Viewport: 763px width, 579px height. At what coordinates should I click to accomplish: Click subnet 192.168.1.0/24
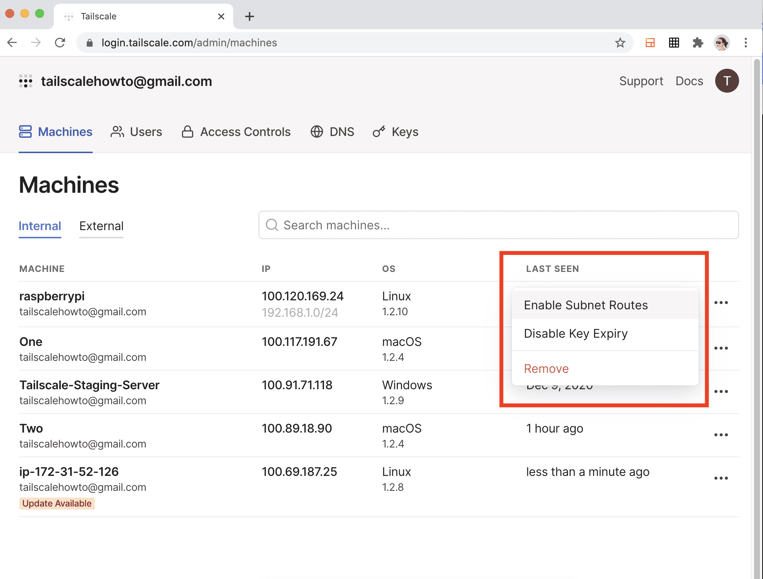click(300, 312)
